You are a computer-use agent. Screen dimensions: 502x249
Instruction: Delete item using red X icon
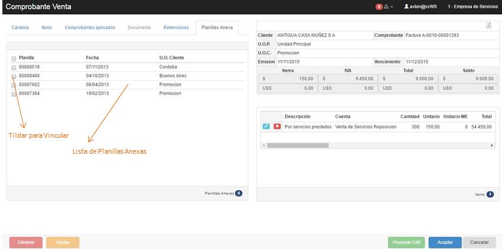(x=277, y=127)
